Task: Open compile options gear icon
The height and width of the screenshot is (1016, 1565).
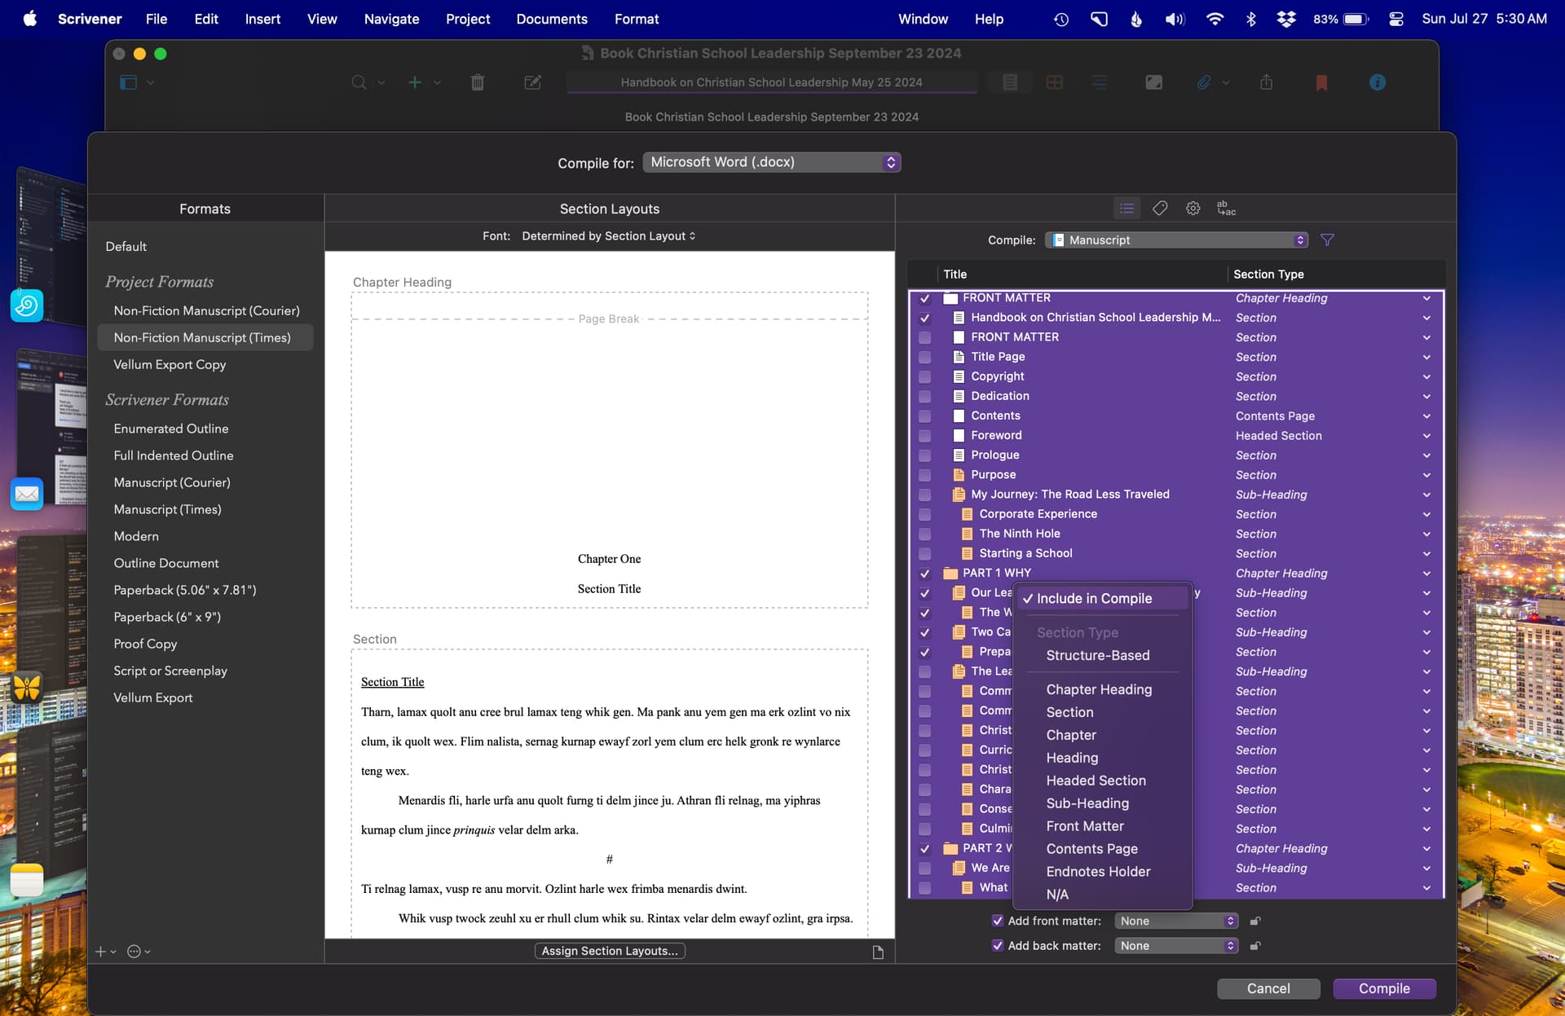Action: click(x=1192, y=209)
